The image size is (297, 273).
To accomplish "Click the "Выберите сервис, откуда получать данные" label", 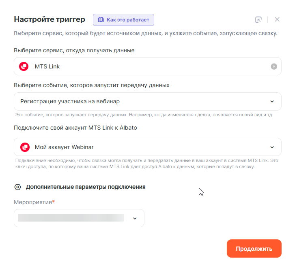I will [74, 50].
